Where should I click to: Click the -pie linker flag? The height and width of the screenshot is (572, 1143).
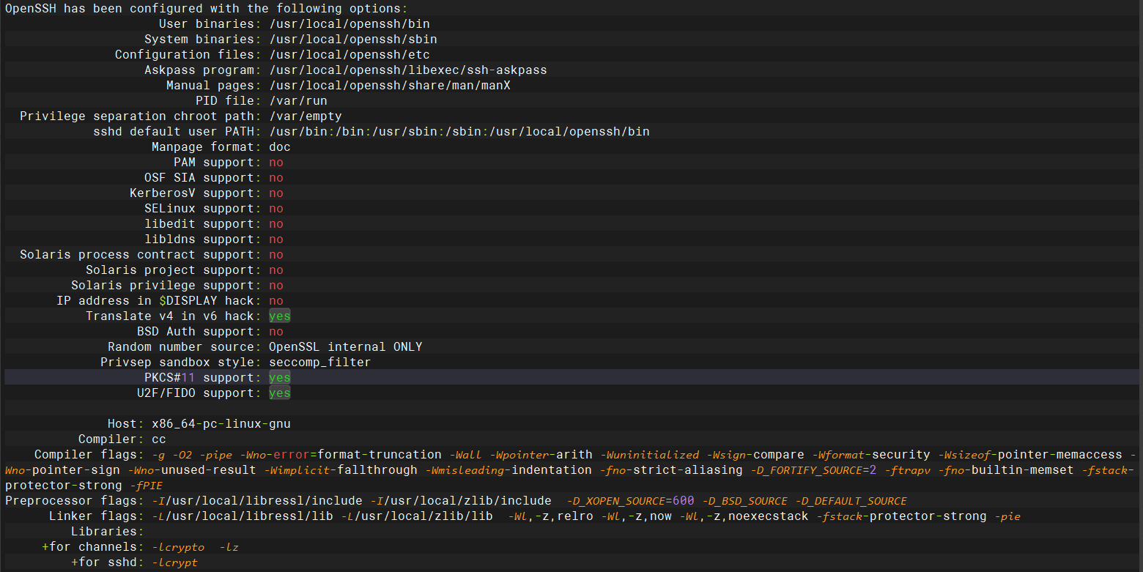(1007, 516)
